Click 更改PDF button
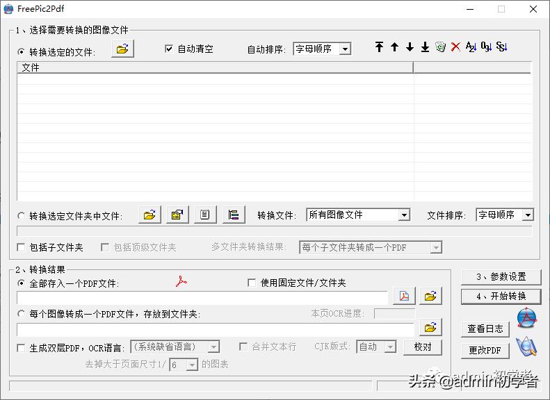The height and width of the screenshot is (400, 550). (x=485, y=350)
